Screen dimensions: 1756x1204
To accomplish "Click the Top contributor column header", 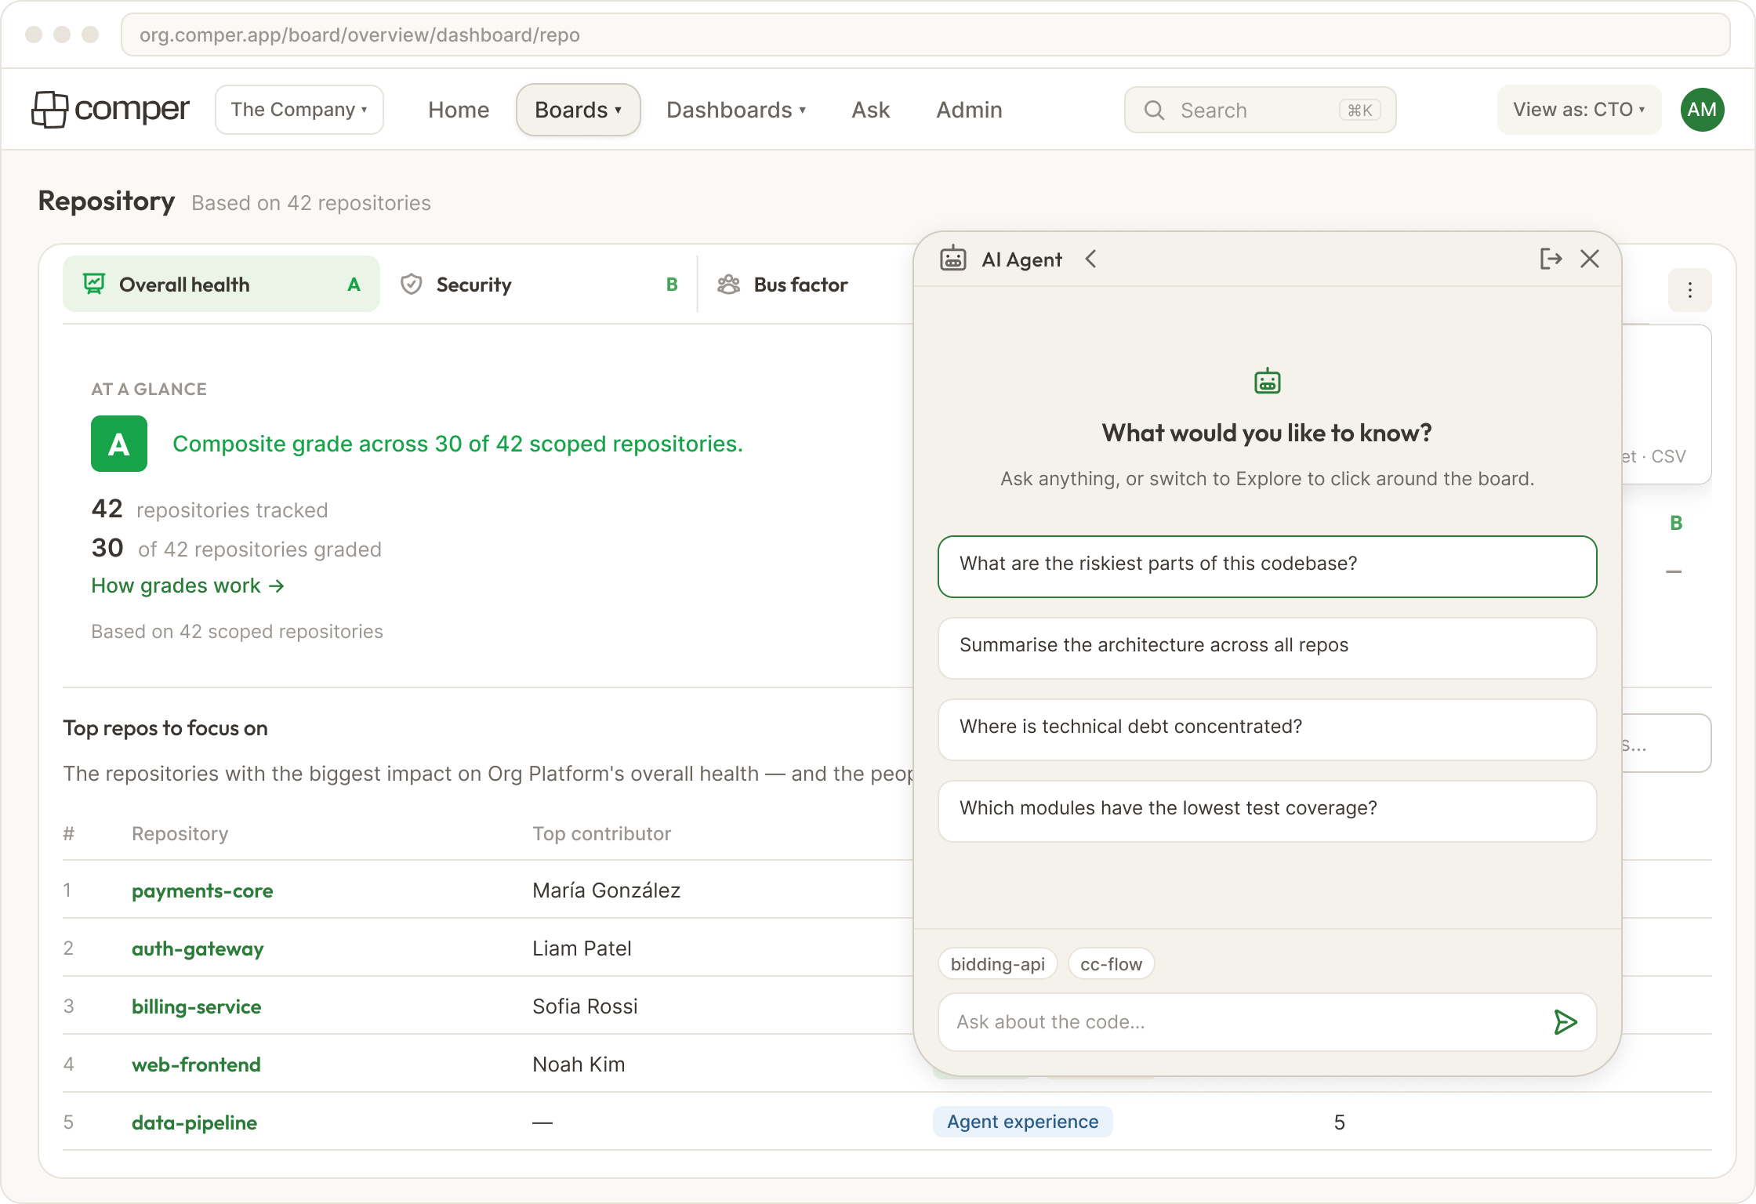I will [602, 833].
